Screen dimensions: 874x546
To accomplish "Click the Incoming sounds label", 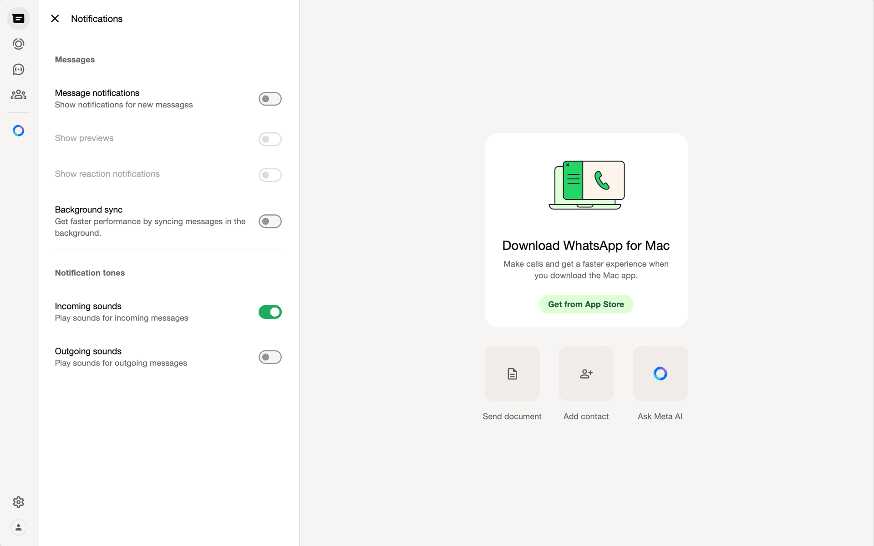I will pos(88,306).
